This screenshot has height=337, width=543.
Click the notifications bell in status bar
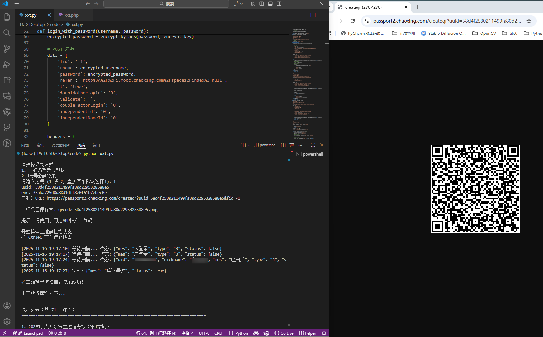click(x=324, y=333)
